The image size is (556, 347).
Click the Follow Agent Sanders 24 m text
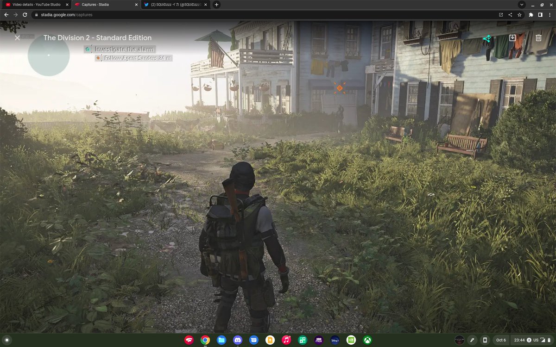pos(138,58)
